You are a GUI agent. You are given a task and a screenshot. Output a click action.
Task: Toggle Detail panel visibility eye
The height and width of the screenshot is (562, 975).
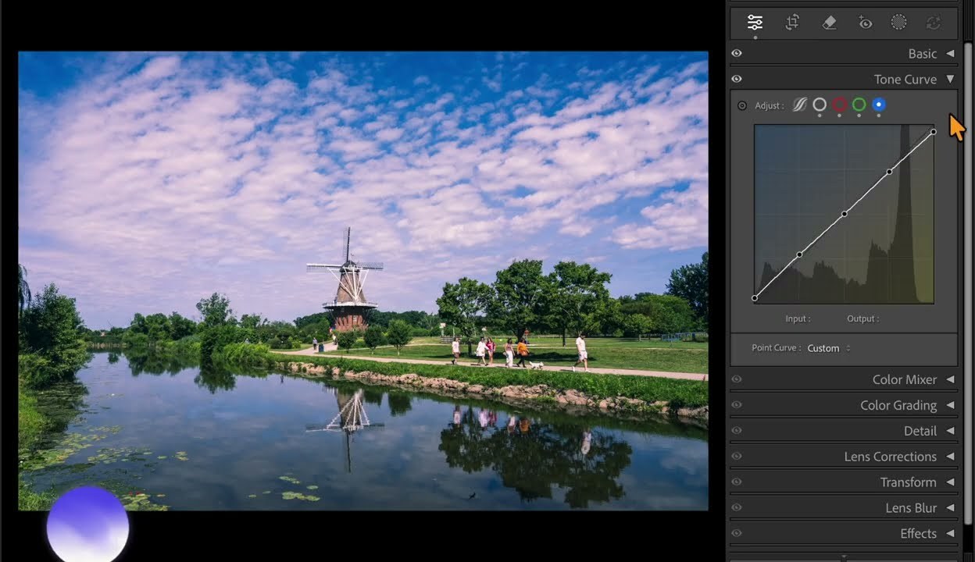tap(737, 431)
